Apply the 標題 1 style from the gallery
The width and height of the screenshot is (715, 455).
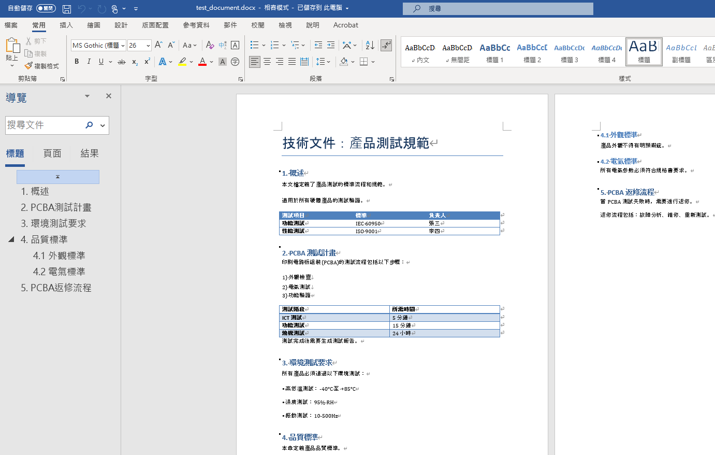pyautogui.click(x=495, y=52)
